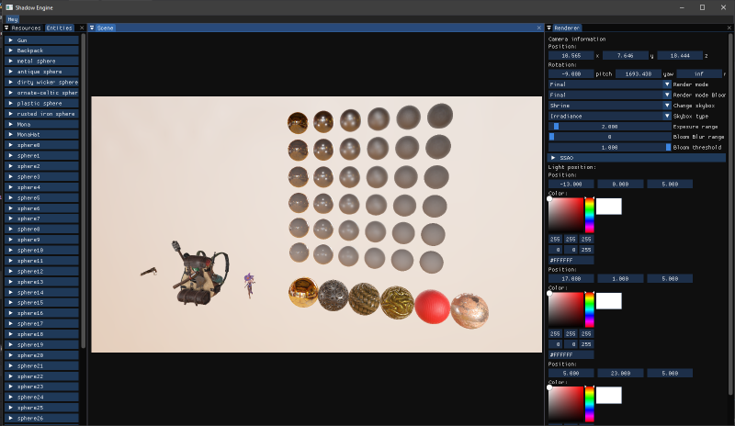The height and width of the screenshot is (426, 735).
Task: Collapse the Renderer panel triangle icon
Action: coord(549,28)
